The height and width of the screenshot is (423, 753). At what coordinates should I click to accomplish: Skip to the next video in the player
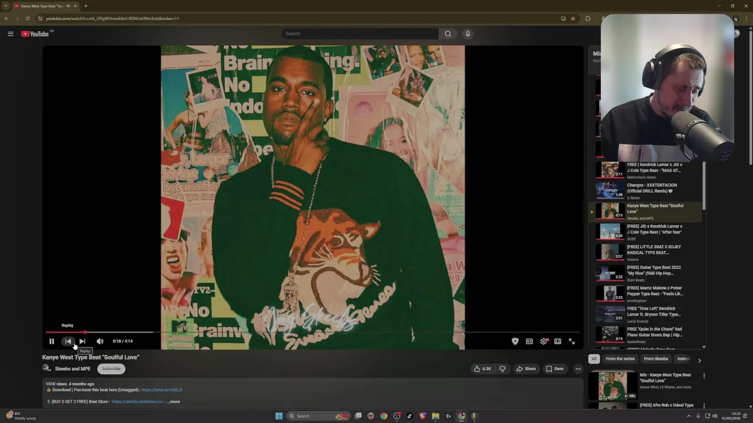coord(82,341)
